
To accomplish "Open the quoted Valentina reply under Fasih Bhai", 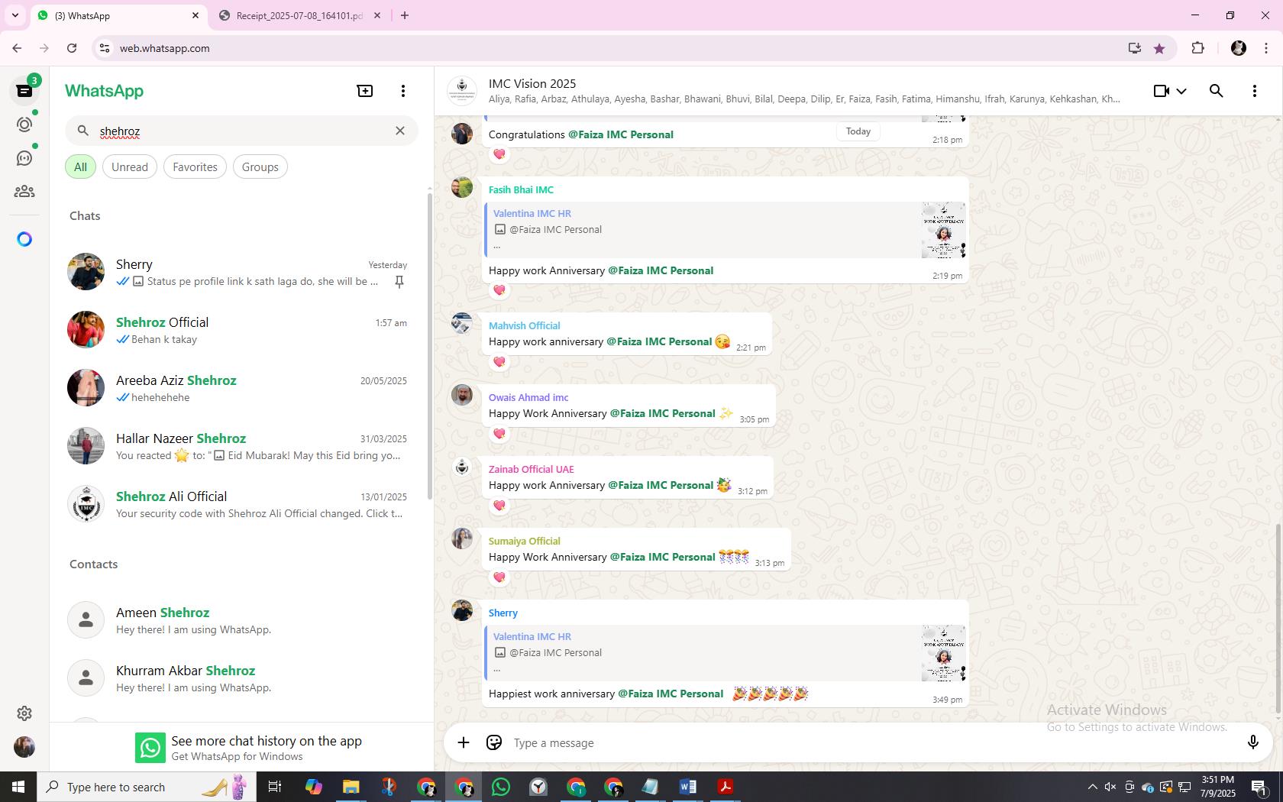I will (726, 231).
